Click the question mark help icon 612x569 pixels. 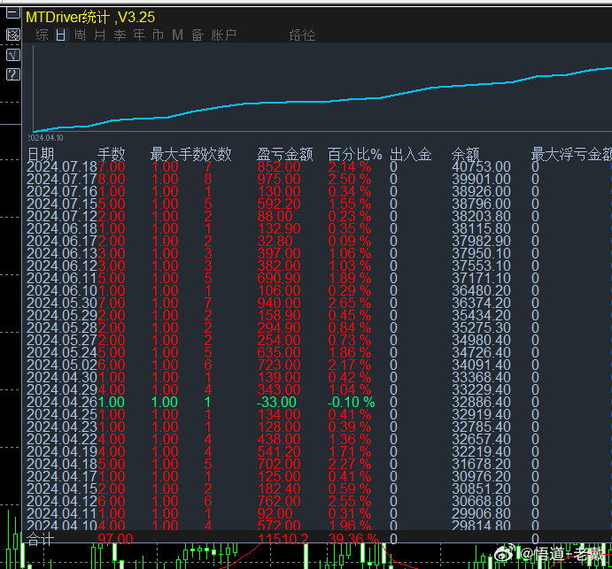(12, 74)
